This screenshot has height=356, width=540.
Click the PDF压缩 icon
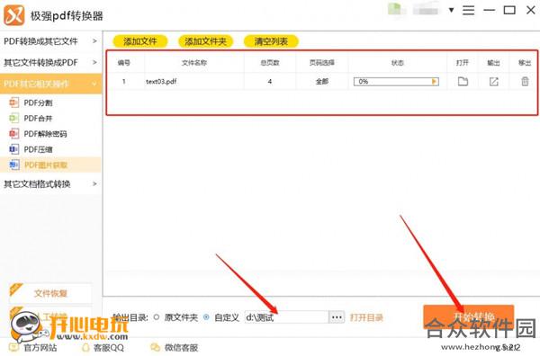[x=13, y=149]
